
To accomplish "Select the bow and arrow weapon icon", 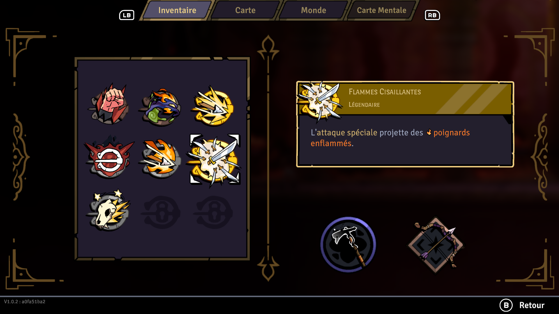I will (x=436, y=245).
